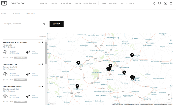The width and height of the screenshot is (176, 106).
Task: Click Route berechnen for Sportscheck Stuttgart
Action: pyautogui.click(x=35, y=52)
